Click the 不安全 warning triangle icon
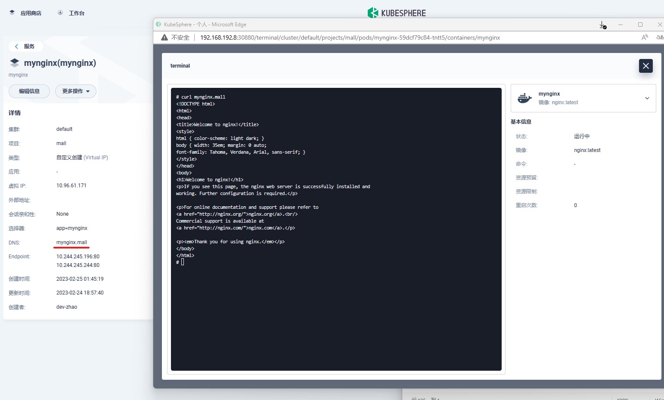The height and width of the screenshot is (400, 664). (164, 37)
